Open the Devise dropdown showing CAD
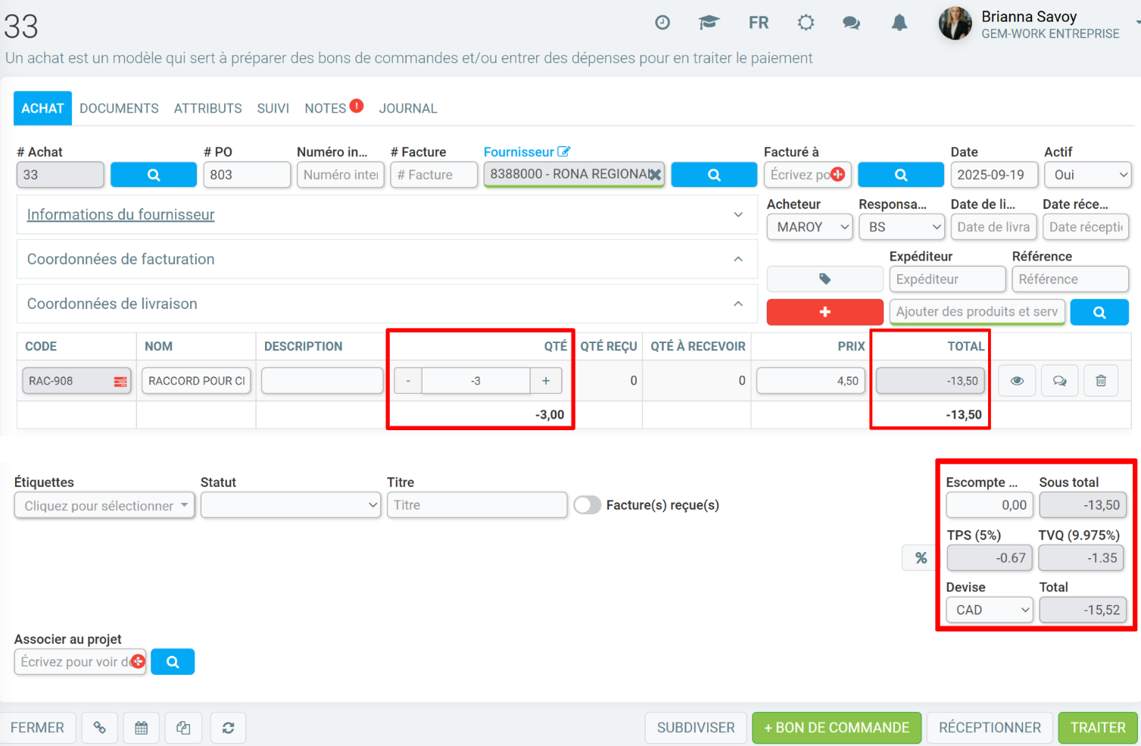1141x746 pixels. [x=990, y=610]
